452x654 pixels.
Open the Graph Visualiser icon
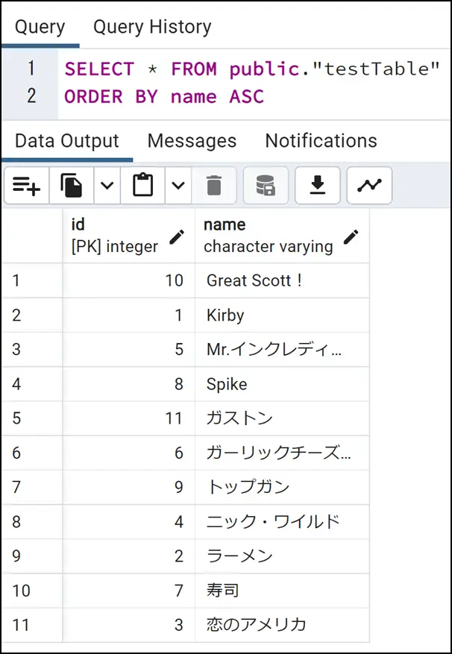pyautogui.click(x=369, y=186)
